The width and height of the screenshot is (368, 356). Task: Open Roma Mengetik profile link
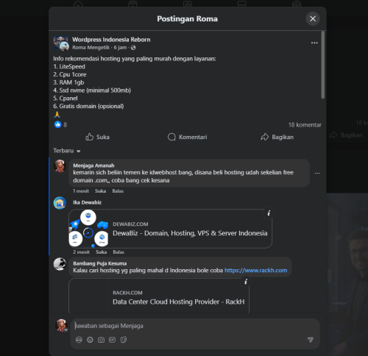[91, 48]
